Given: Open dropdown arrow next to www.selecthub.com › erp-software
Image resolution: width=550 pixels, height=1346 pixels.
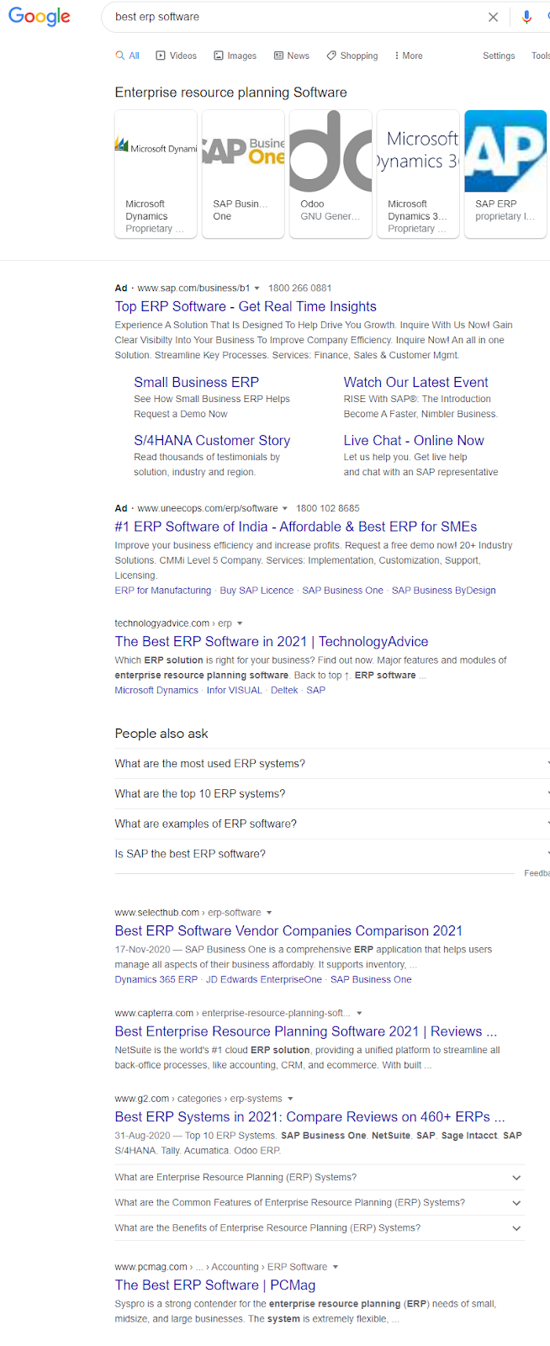Looking at the screenshot, I should [x=269, y=913].
